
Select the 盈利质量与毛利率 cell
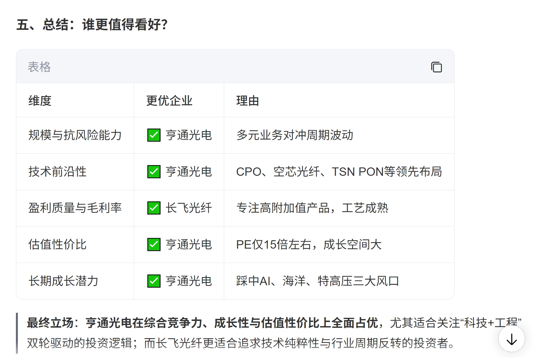tap(75, 208)
